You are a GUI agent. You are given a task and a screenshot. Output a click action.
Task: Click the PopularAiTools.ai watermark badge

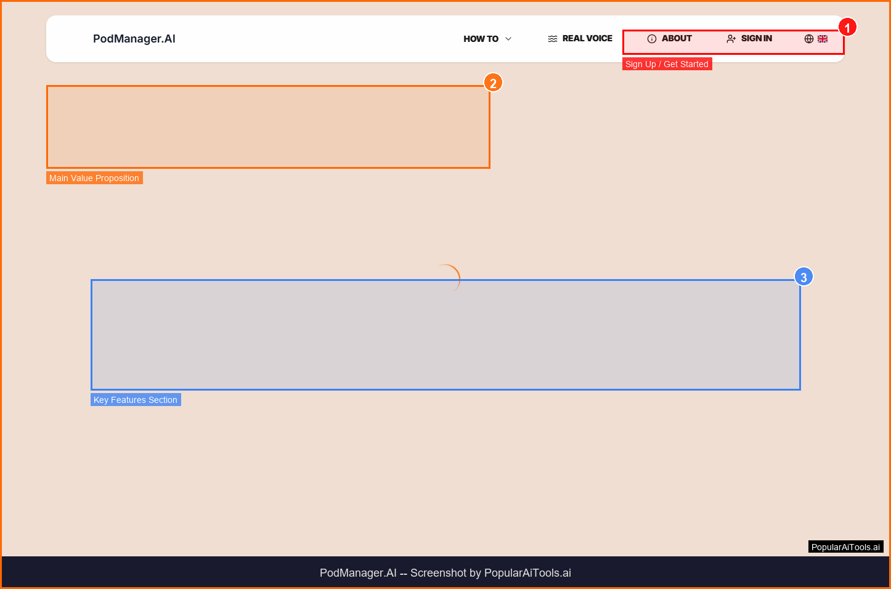click(x=845, y=547)
